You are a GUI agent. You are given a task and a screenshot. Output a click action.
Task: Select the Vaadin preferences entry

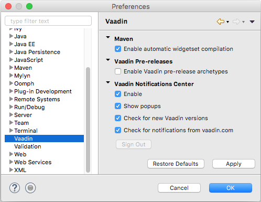click(44, 139)
